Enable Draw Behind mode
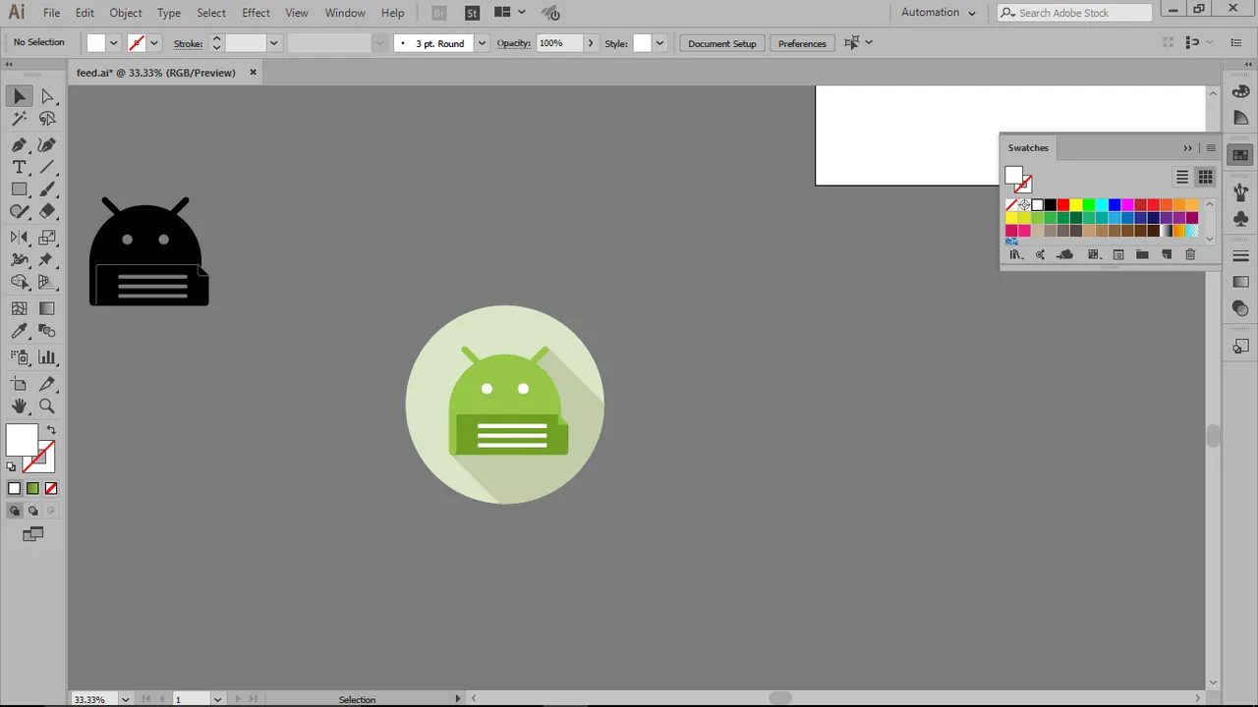The width and height of the screenshot is (1258, 707). pos(32,511)
